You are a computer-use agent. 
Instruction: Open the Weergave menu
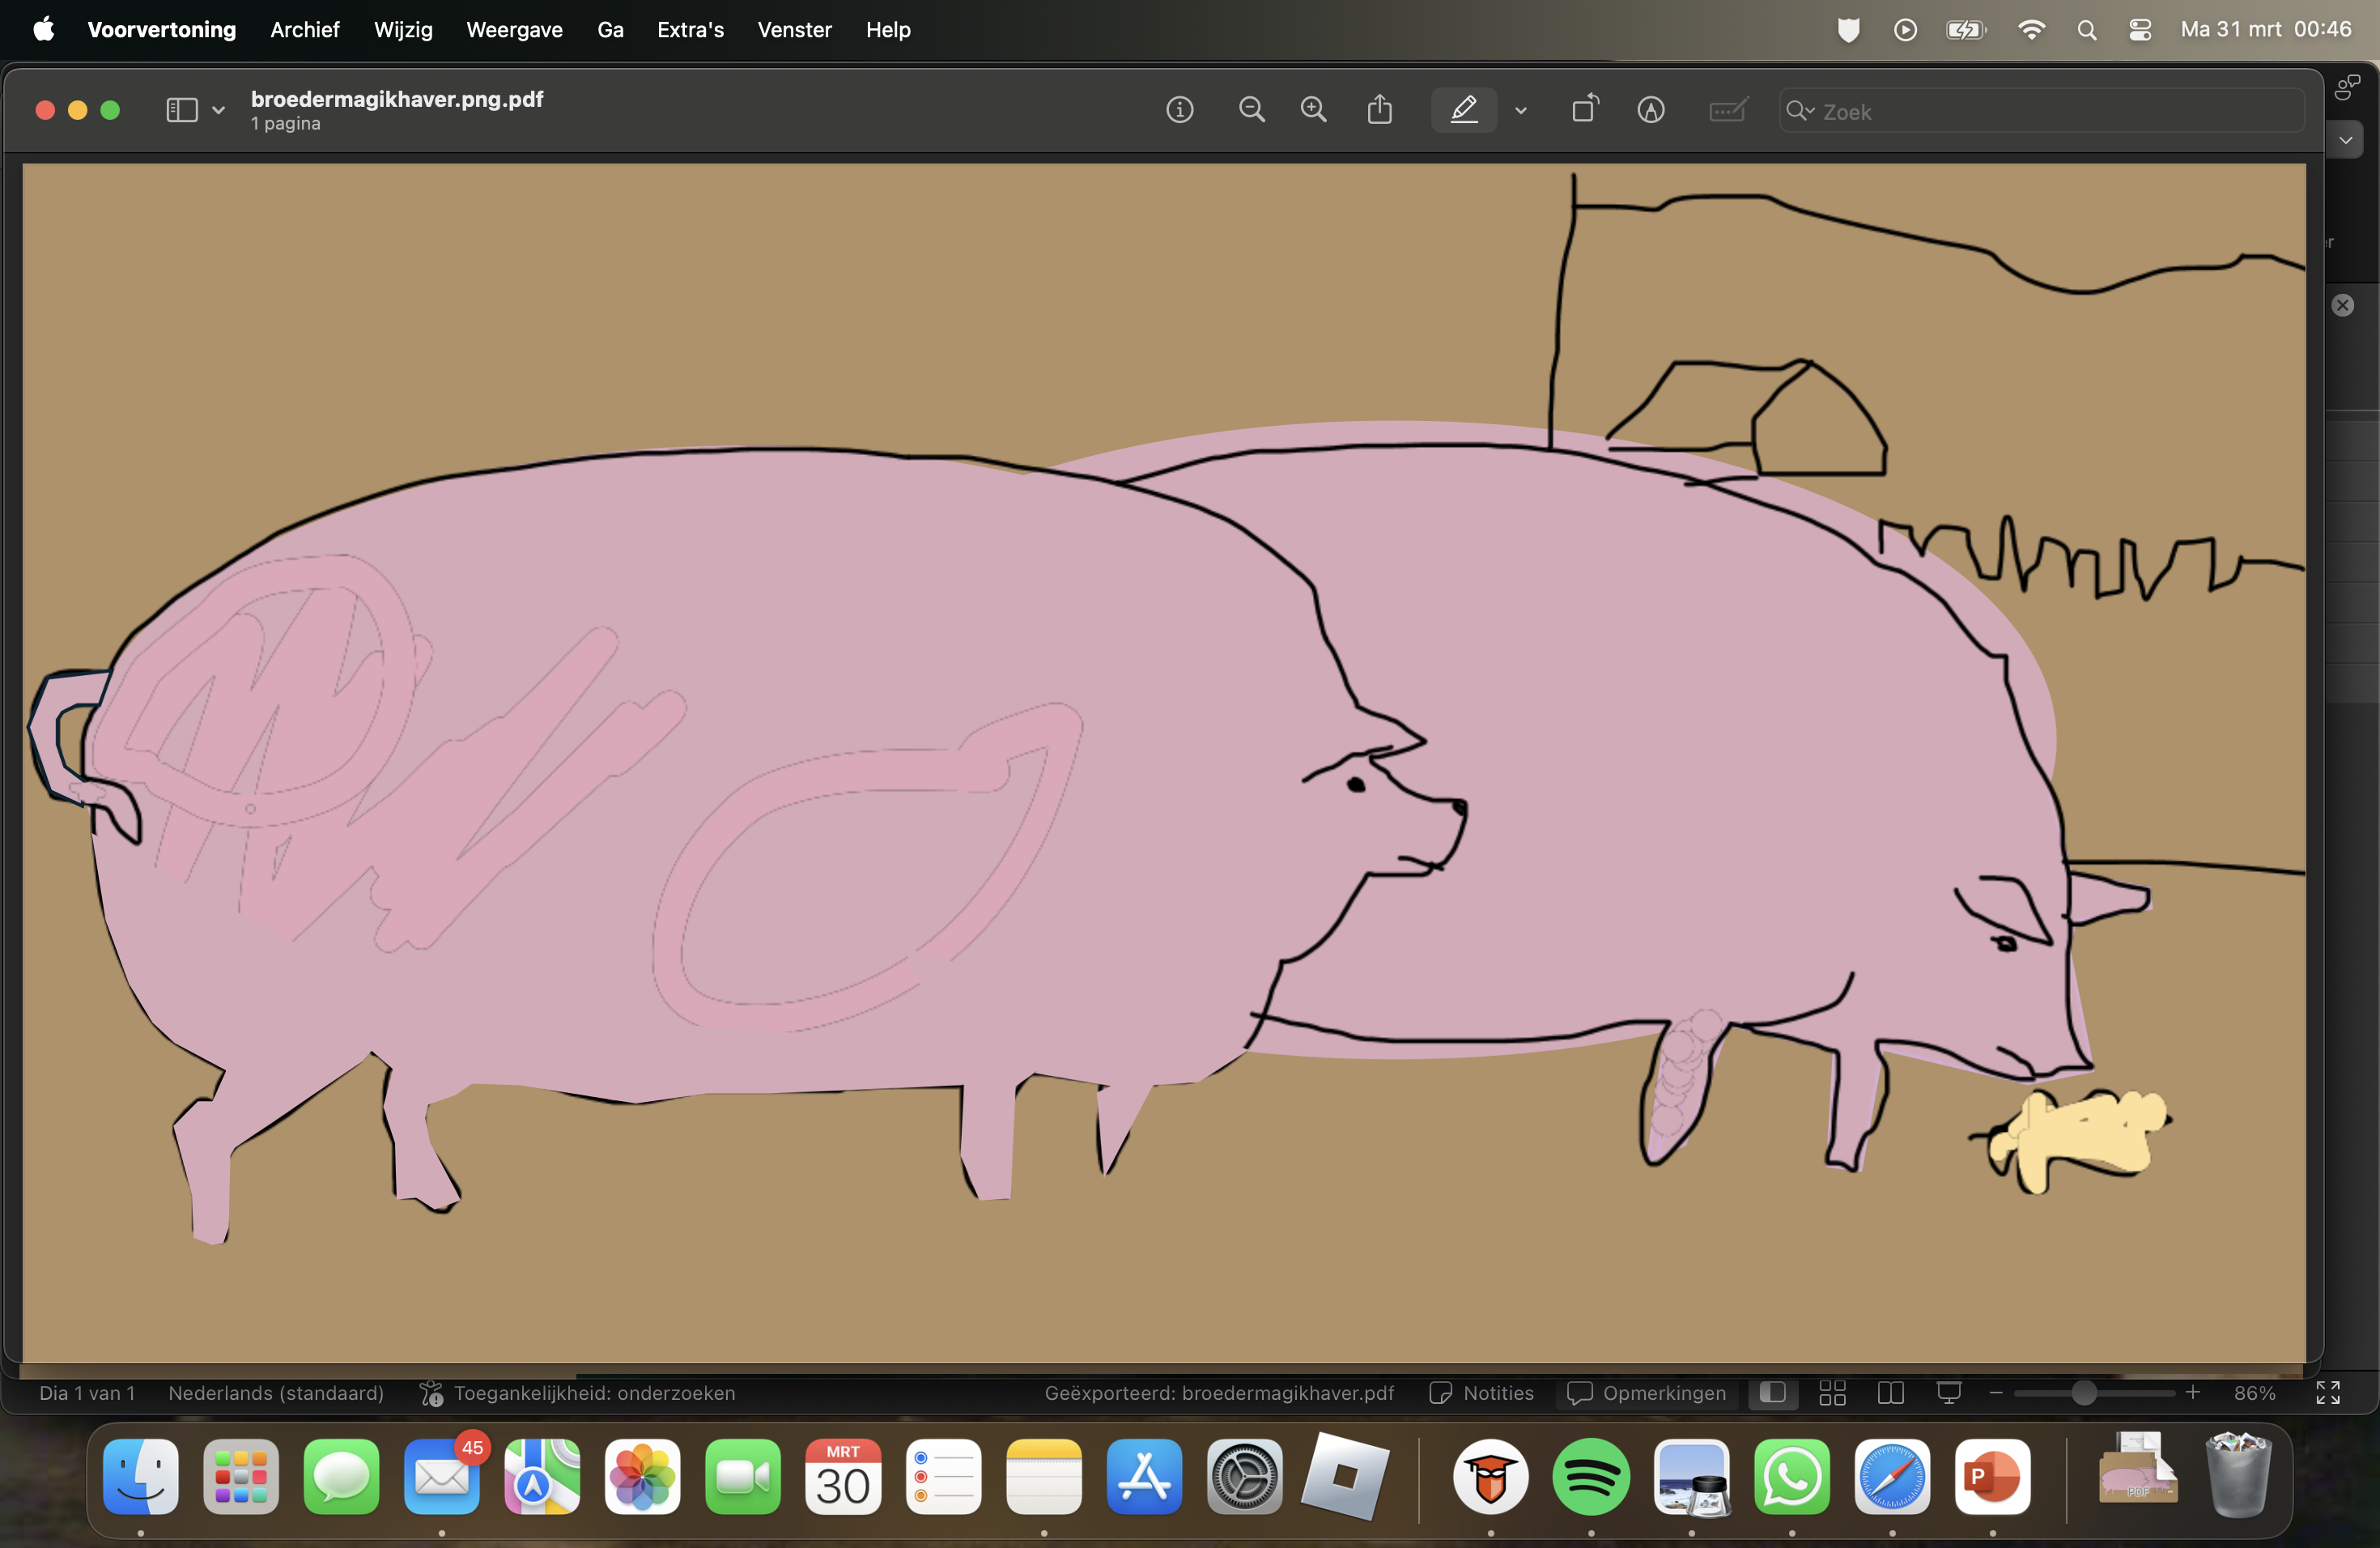point(514,30)
